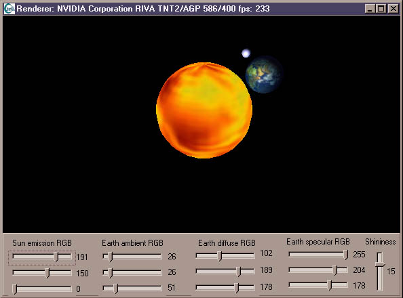The image size is (403, 298).
Task: Click the orange sun sphere in the viewport
Action: [204, 110]
